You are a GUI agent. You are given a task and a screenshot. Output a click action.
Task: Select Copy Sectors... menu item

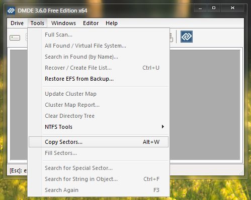point(99,142)
